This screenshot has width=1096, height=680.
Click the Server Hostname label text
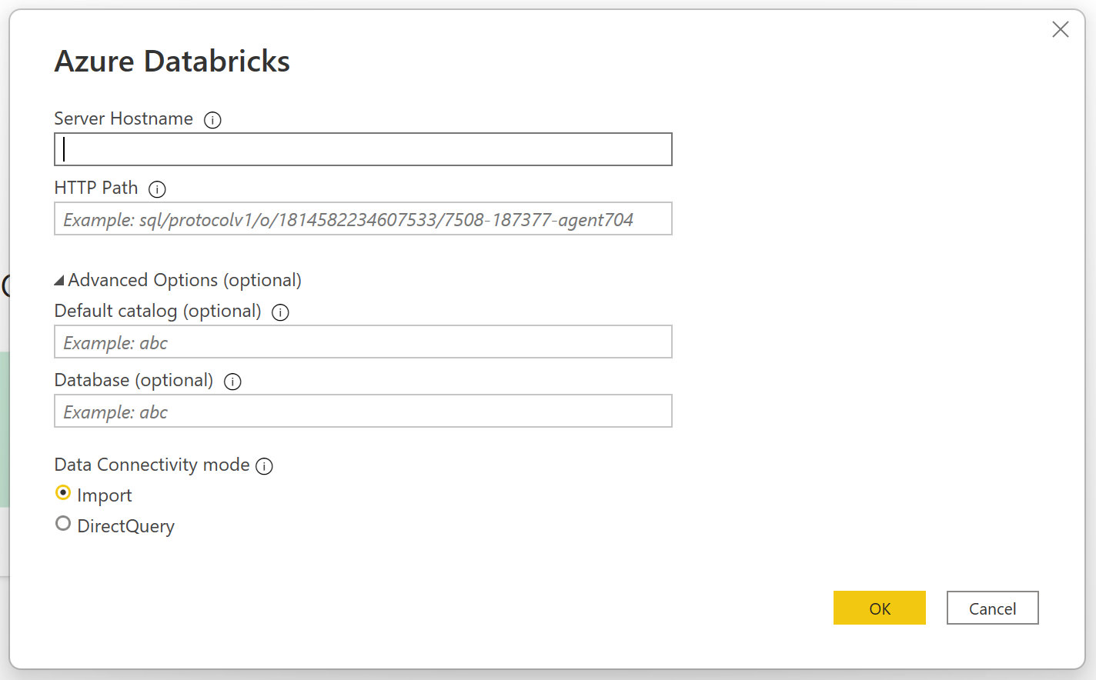(123, 118)
